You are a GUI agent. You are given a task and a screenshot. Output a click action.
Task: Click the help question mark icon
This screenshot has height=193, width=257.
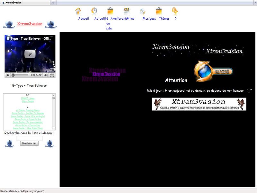click(x=174, y=11)
